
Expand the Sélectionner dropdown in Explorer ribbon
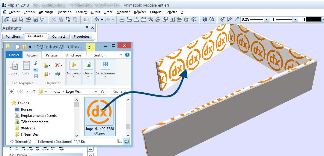click(106, 77)
